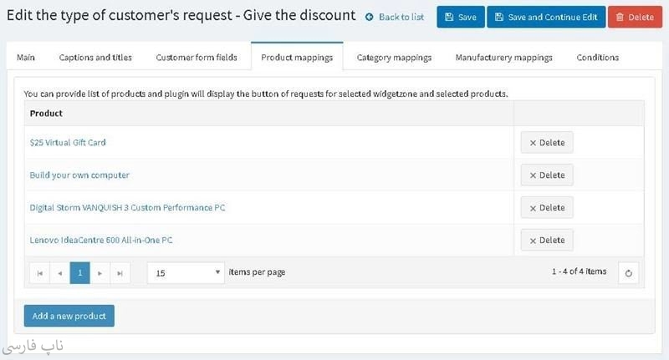Go to previous page in pager
The width and height of the screenshot is (669, 360).
point(59,272)
